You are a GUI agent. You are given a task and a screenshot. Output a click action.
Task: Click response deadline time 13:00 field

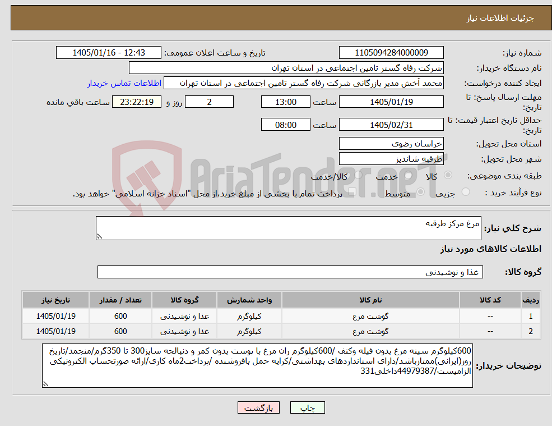(x=285, y=102)
